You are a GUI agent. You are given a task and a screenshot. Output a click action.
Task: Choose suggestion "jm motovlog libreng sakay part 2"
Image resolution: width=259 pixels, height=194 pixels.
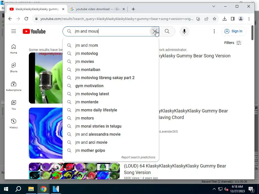click(111, 78)
